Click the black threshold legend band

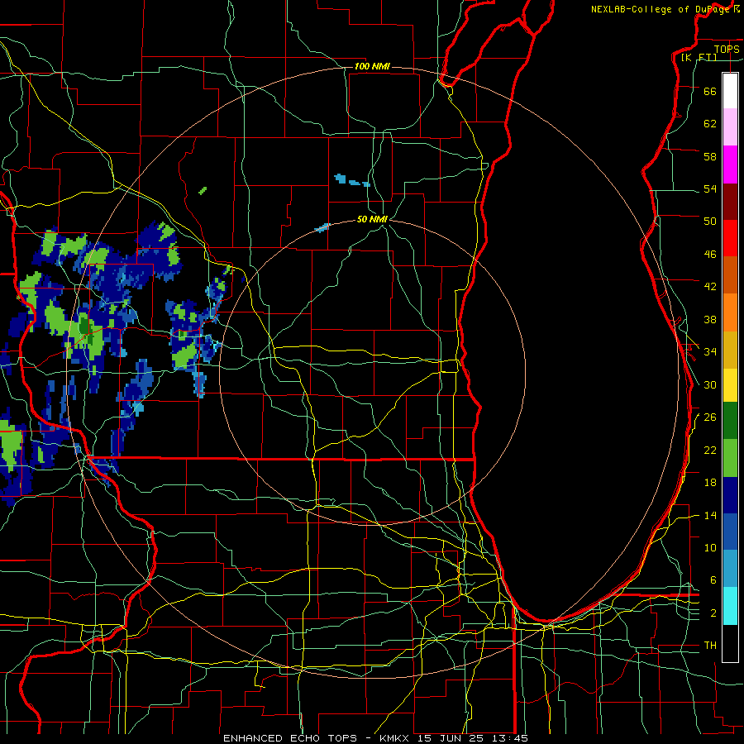coord(730,643)
